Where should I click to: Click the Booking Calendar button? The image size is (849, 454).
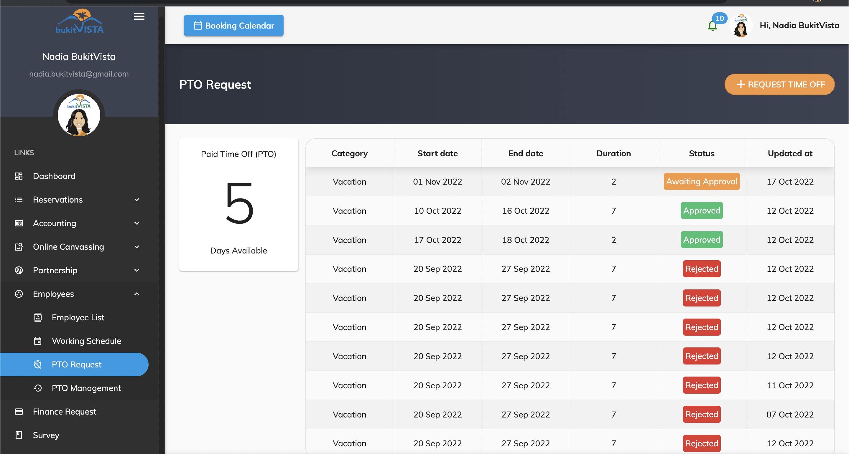click(234, 25)
